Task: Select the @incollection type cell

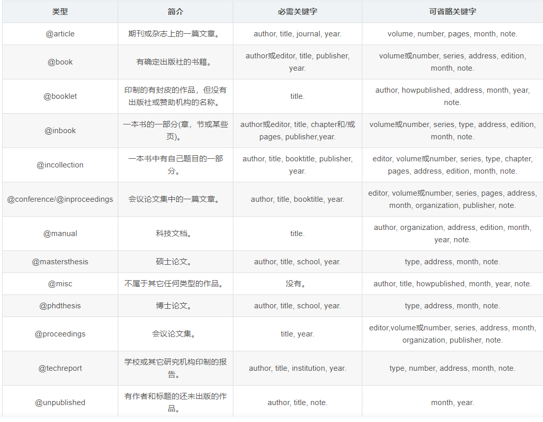Action: (60, 165)
